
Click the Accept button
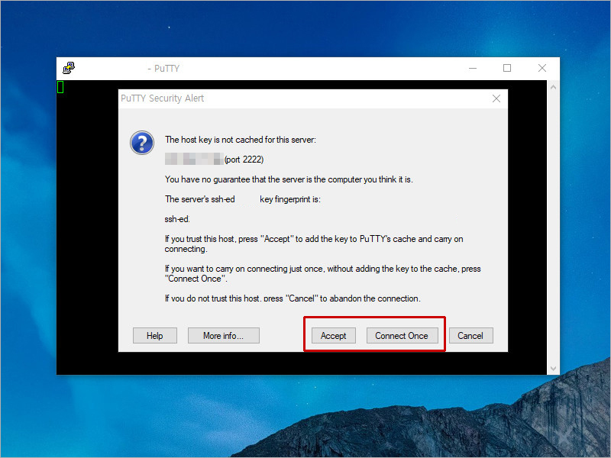(x=334, y=336)
